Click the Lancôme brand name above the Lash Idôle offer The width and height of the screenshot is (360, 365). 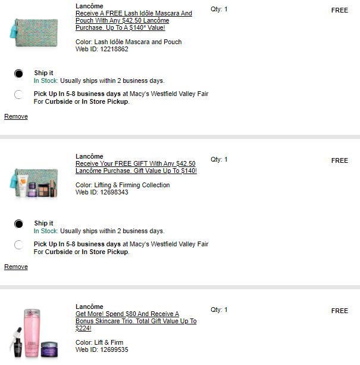click(89, 6)
